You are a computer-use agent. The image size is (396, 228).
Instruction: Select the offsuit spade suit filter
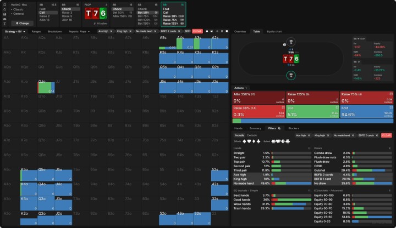244,141
